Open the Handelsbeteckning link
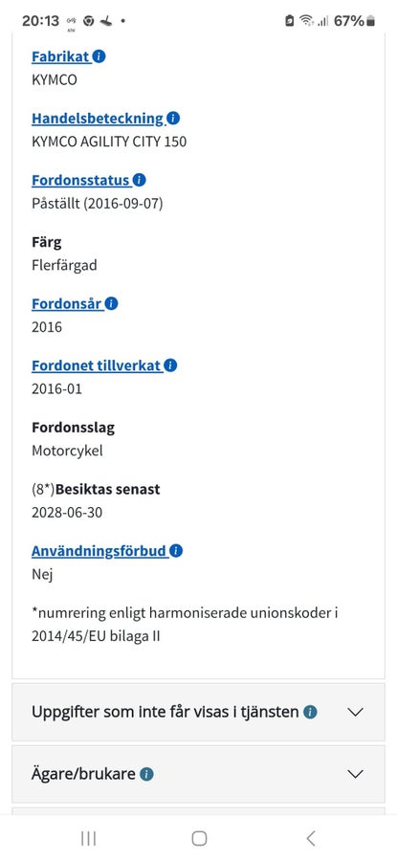Screen dimensions: 397x861 tap(98, 118)
